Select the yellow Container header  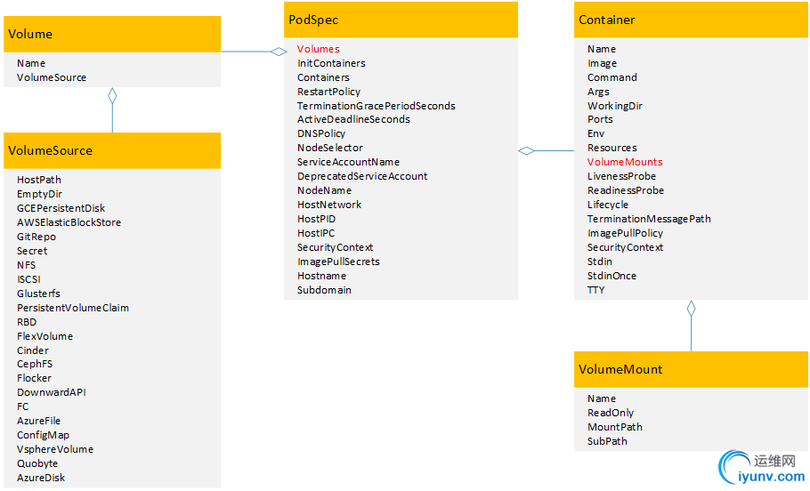pyautogui.click(x=691, y=20)
